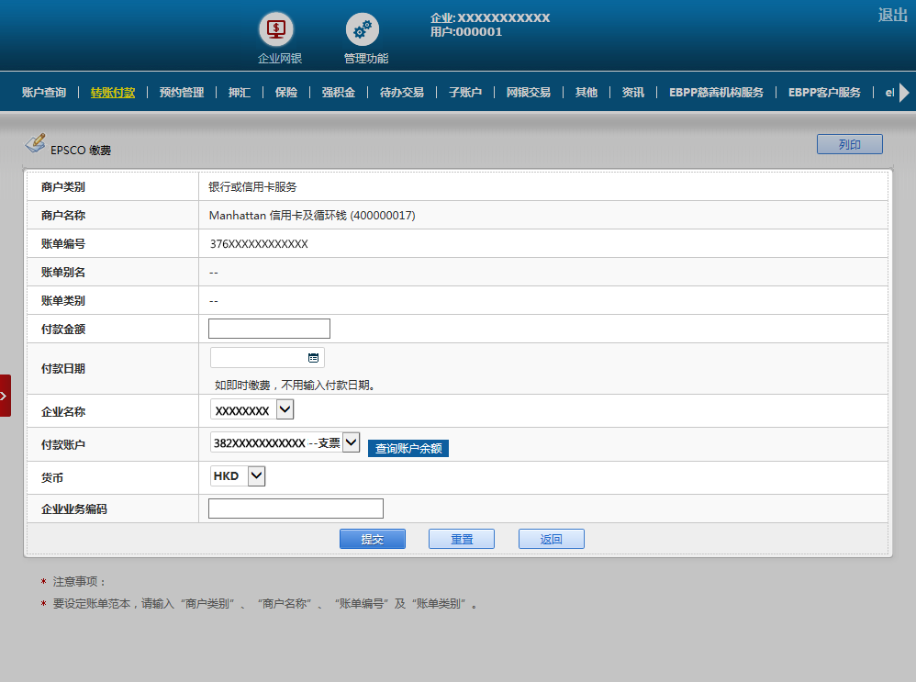Open the 转账付款 menu item
The width and height of the screenshot is (916, 682).
click(x=113, y=93)
